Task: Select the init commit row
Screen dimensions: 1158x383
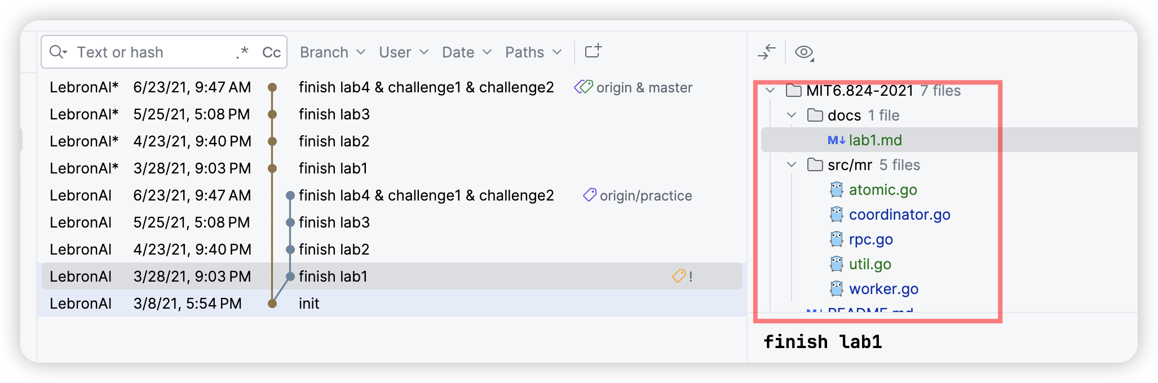Action: click(x=392, y=303)
